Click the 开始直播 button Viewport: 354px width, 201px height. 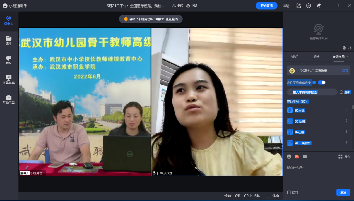(266, 6)
